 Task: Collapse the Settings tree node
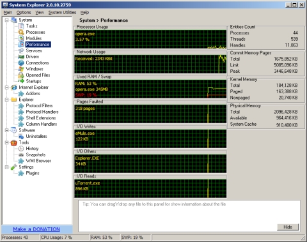tap(7, 167)
